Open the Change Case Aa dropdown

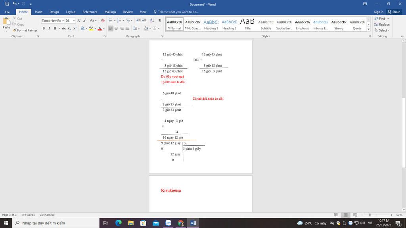coord(93,21)
